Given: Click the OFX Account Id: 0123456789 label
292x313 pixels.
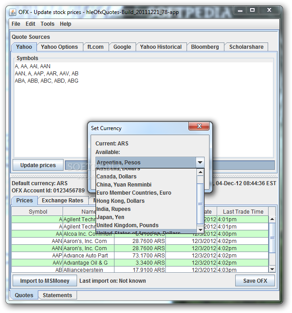Looking at the screenshot, I should pos(48,191).
